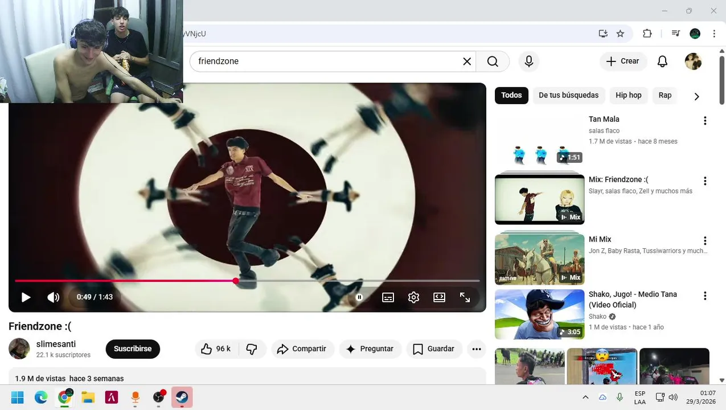
Task: Click the magnifier search button
Action: coord(493,61)
